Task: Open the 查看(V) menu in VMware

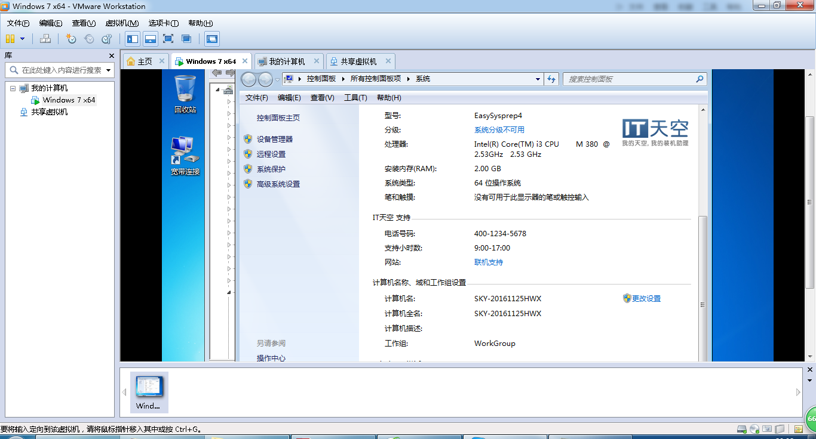Action: (84, 23)
